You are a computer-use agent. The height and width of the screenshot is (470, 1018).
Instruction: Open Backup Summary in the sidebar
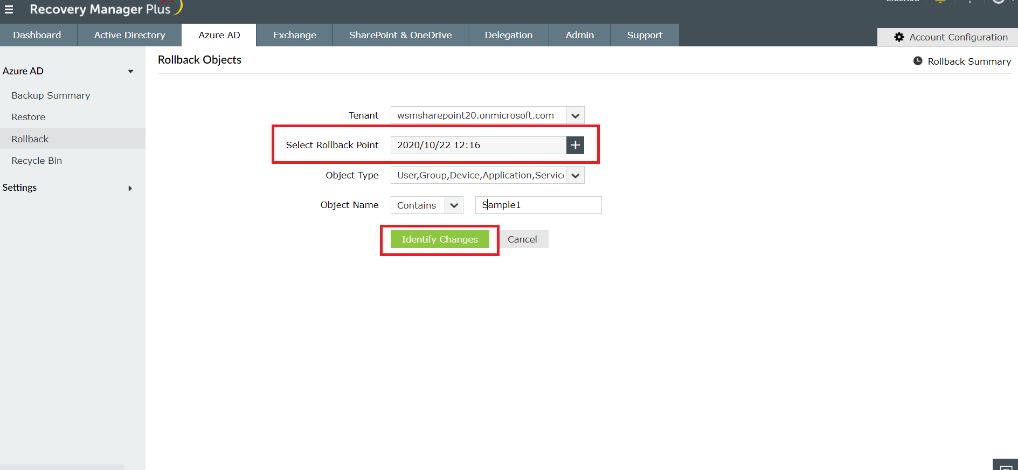[x=51, y=95]
